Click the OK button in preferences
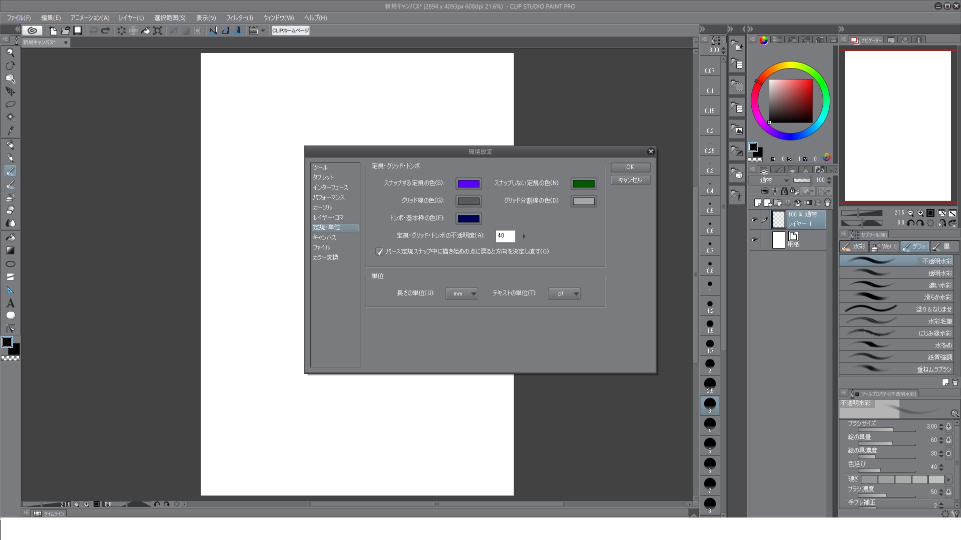 pyautogui.click(x=630, y=167)
